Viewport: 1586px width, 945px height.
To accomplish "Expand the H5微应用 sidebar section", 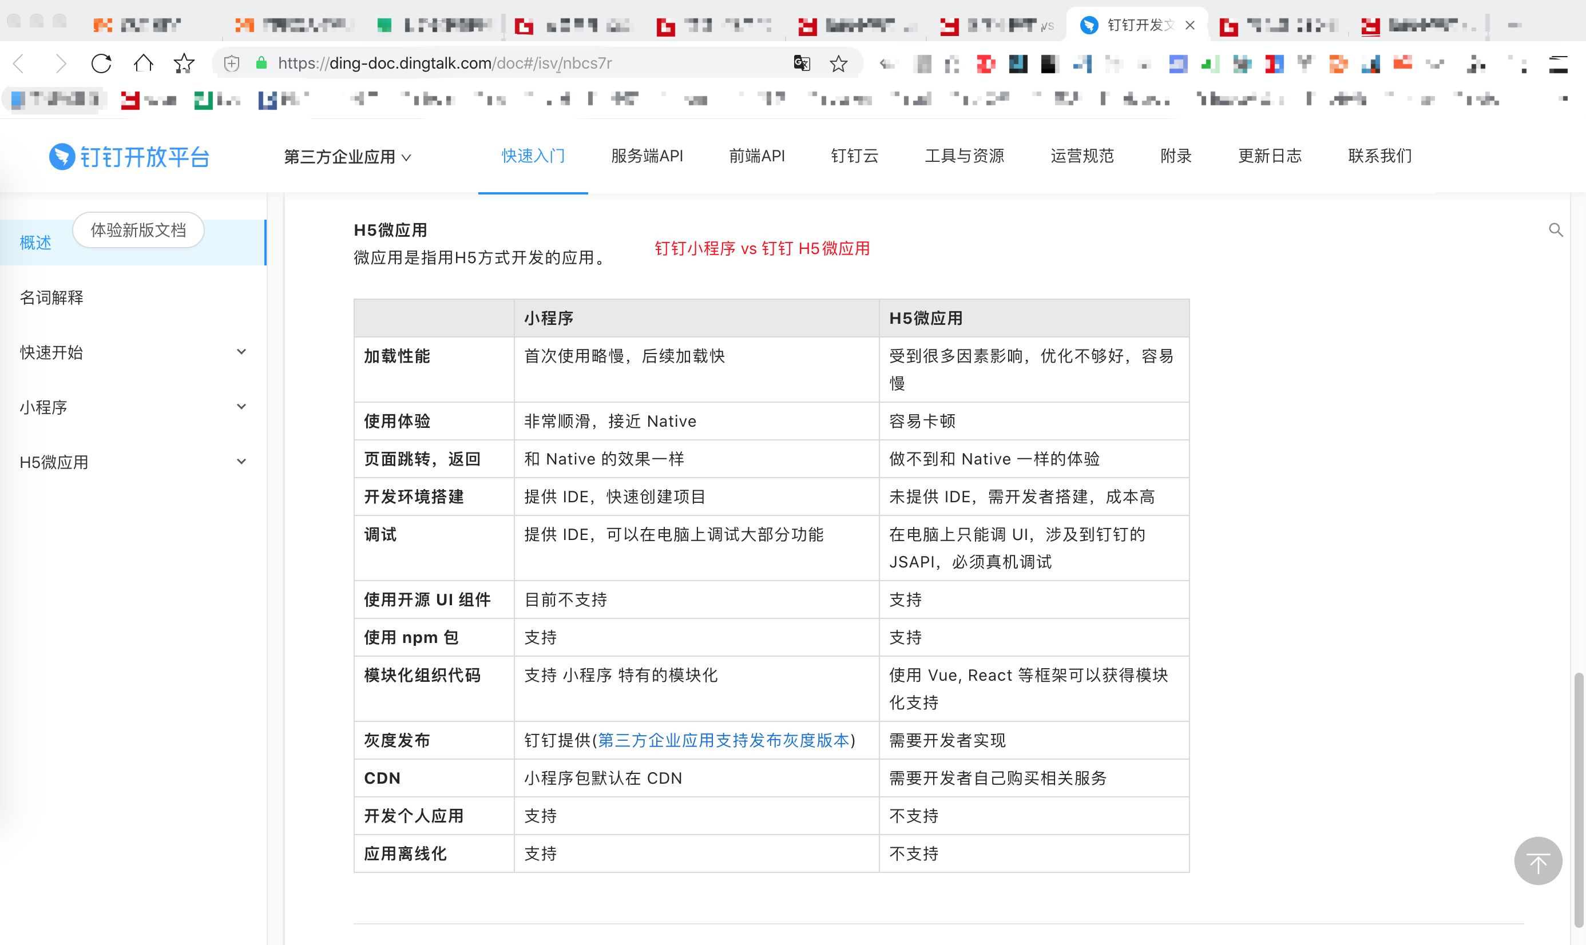I will pos(241,462).
